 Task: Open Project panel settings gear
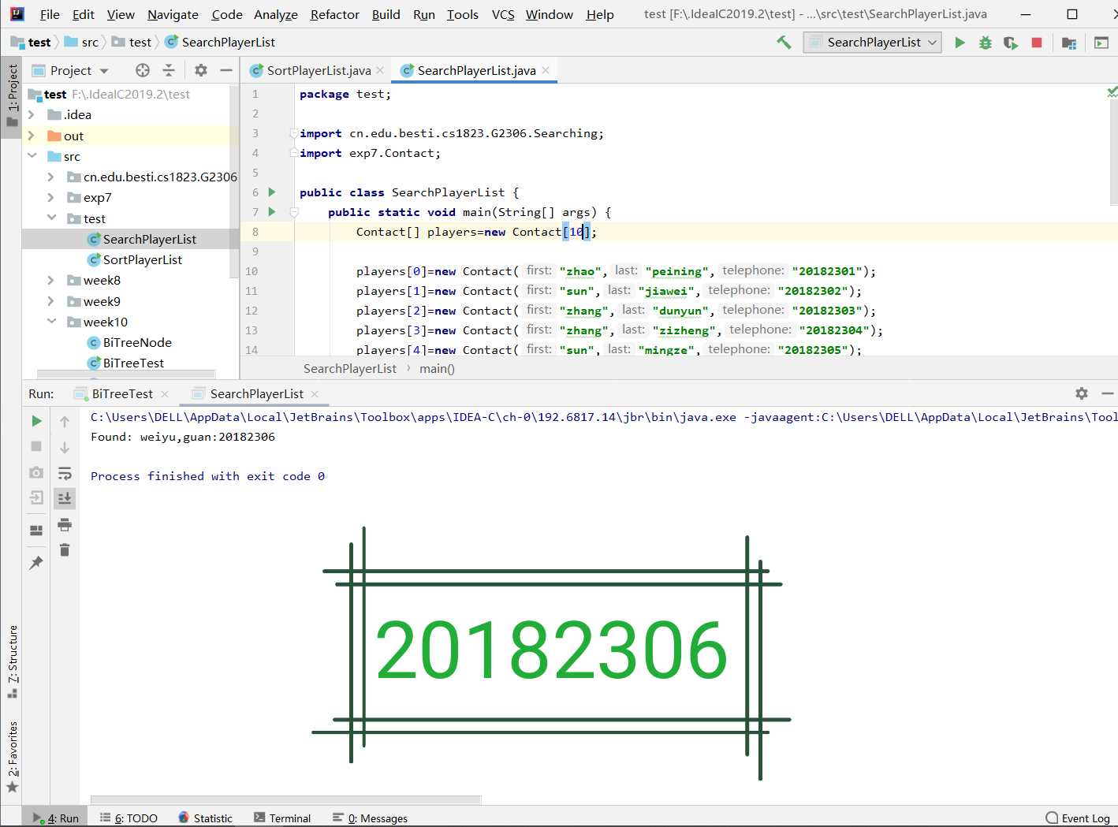click(201, 70)
